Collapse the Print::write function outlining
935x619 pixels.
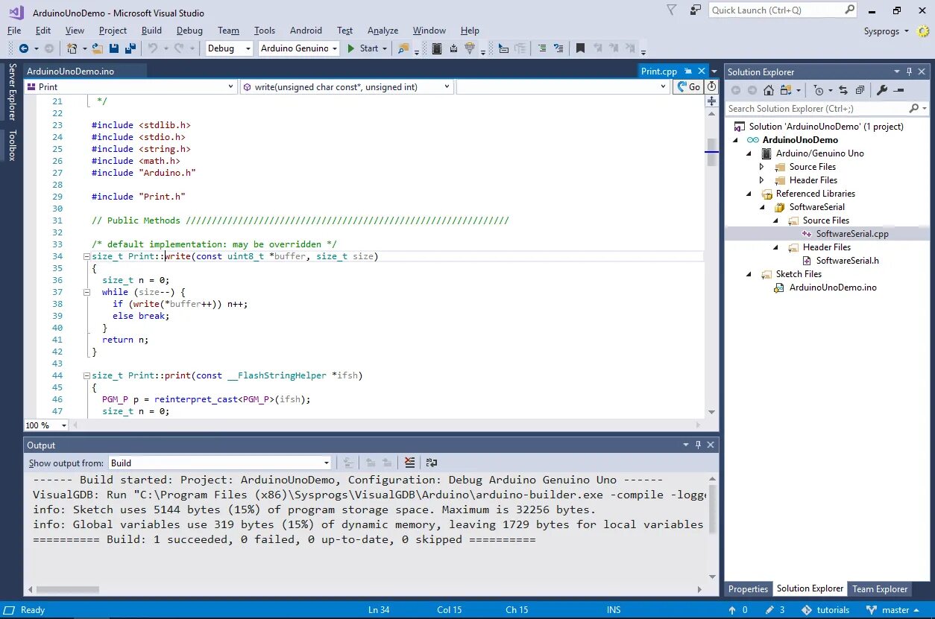[86, 256]
